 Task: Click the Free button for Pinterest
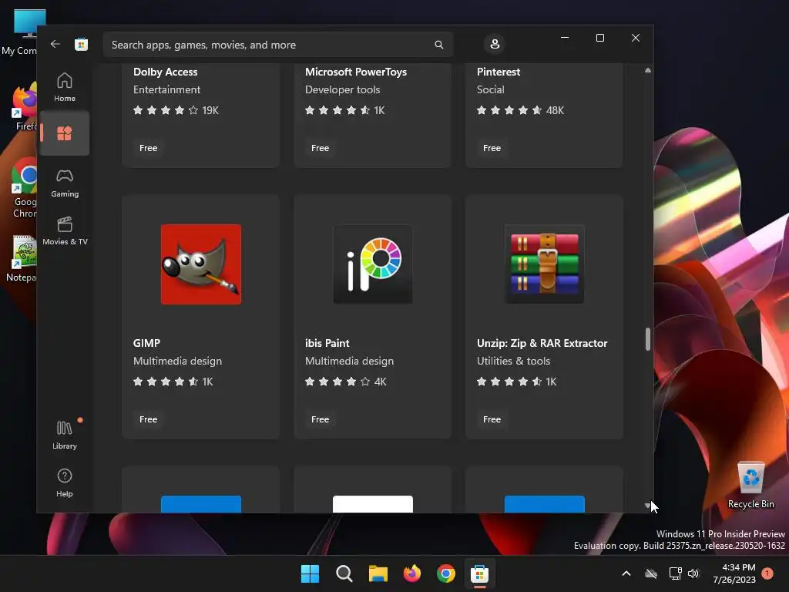(492, 148)
